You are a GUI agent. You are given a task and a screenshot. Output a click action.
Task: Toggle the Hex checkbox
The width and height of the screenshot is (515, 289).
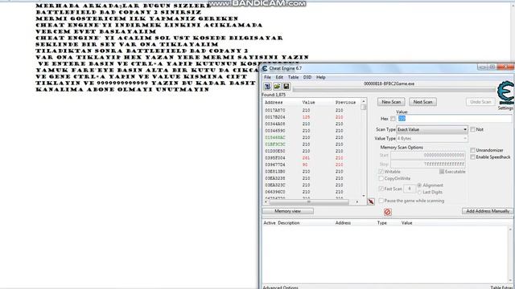point(393,119)
